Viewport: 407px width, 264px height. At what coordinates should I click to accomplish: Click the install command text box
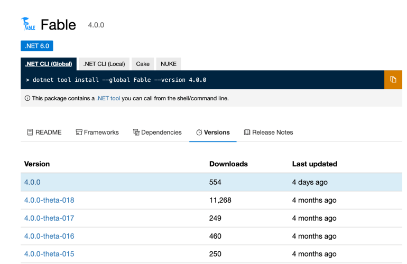pos(201,80)
